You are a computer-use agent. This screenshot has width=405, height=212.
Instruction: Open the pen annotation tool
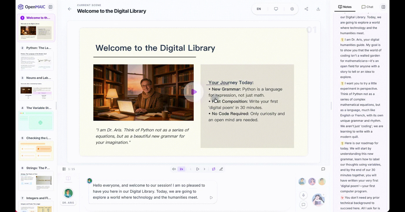(221, 169)
